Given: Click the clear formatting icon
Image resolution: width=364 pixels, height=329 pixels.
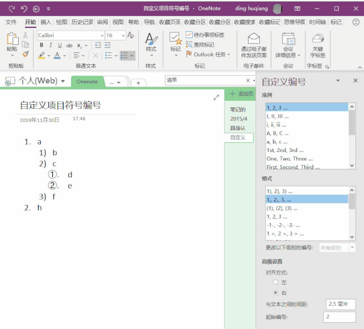Looking at the screenshot, I should tap(130, 35).
